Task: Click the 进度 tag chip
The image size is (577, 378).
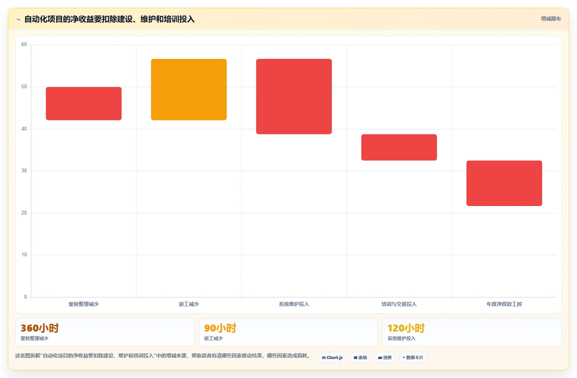Action: (x=385, y=357)
